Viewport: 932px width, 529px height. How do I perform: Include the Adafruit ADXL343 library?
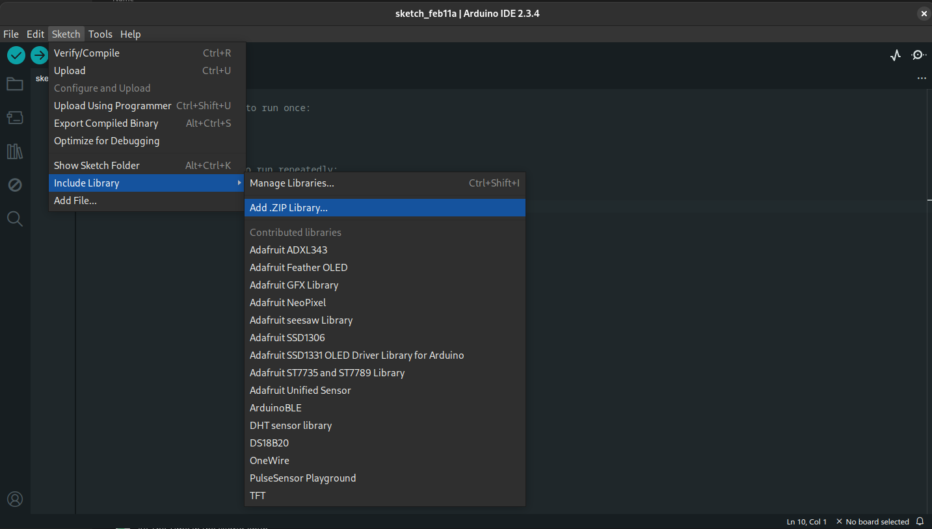pos(385,250)
